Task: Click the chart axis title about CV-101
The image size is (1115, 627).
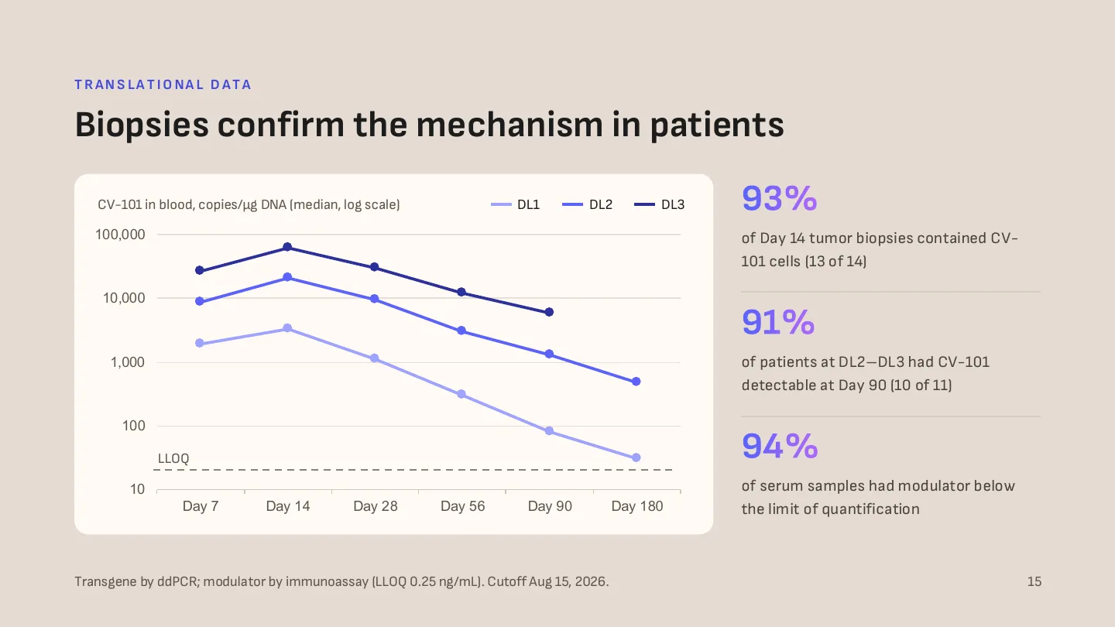Action: [x=249, y=205]
